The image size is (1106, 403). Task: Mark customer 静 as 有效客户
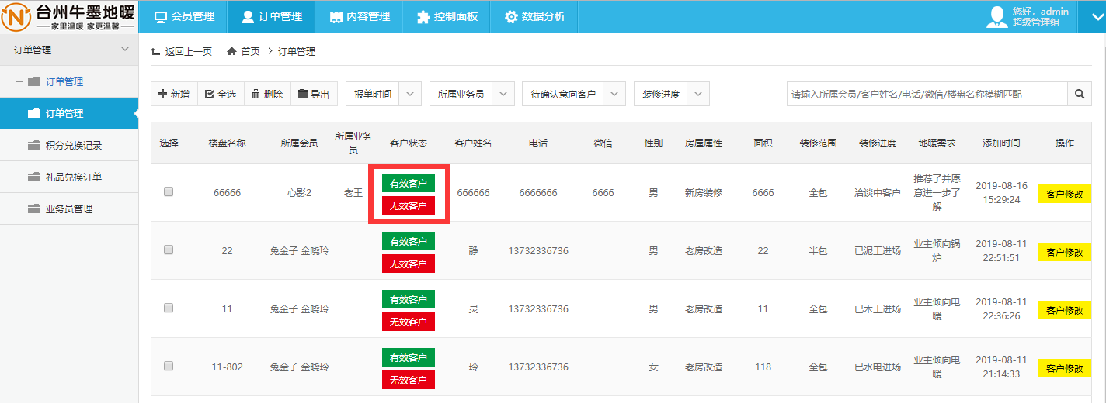(409, 241)
